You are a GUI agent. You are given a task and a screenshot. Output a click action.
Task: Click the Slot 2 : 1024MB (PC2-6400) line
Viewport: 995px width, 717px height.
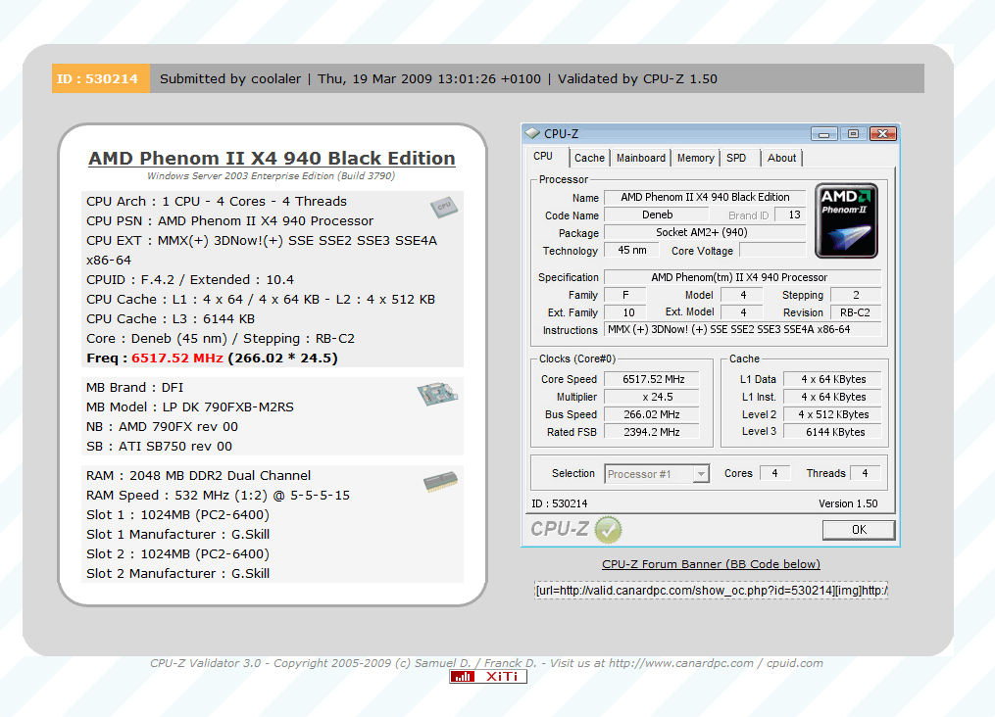(177, 554)
